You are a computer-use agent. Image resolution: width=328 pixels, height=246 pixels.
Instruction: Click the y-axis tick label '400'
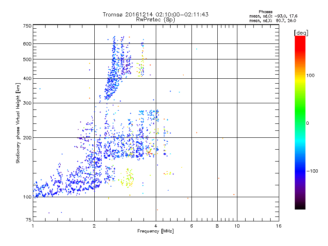[x=27, y=78]
